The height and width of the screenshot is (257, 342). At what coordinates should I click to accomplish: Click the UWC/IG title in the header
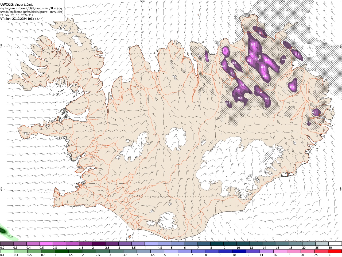click(x=6, y=4)
